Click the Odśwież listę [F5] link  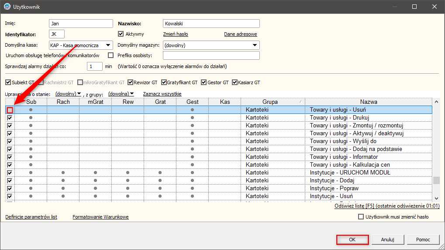[x=354, y=205]
